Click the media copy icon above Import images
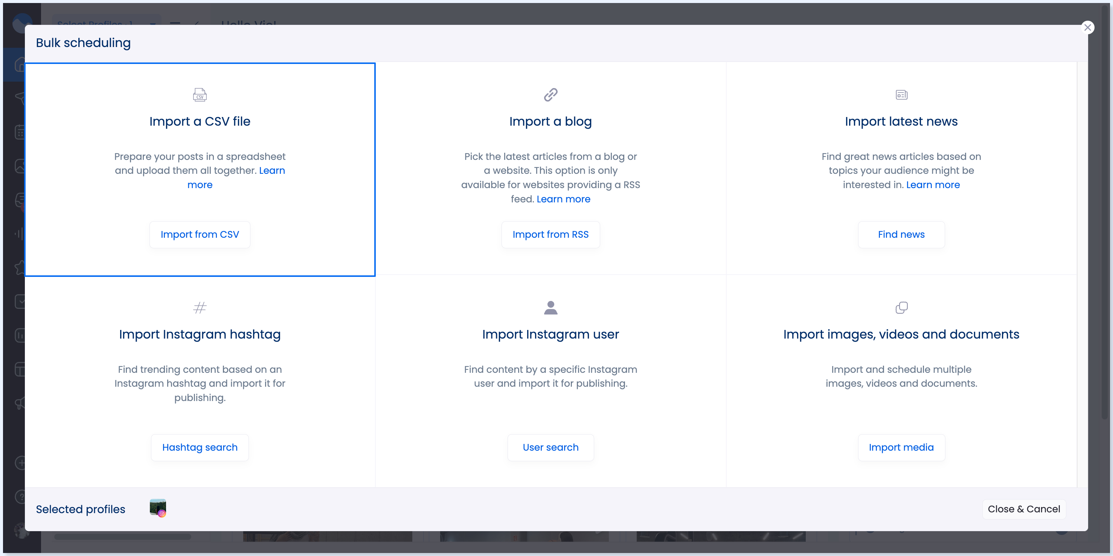 pos(901,308)
